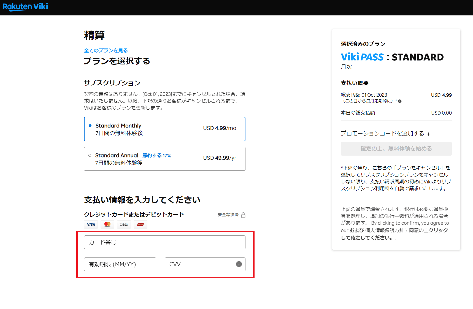
Task: Click the info icon beside recurring payment note
Action: 400,101
